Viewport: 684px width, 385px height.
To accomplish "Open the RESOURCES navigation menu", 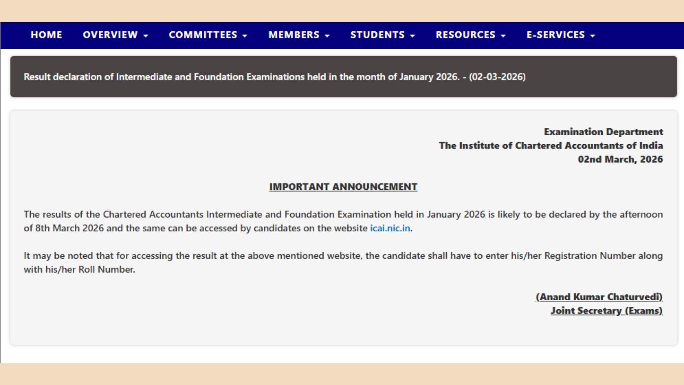I will pos(465,35).
